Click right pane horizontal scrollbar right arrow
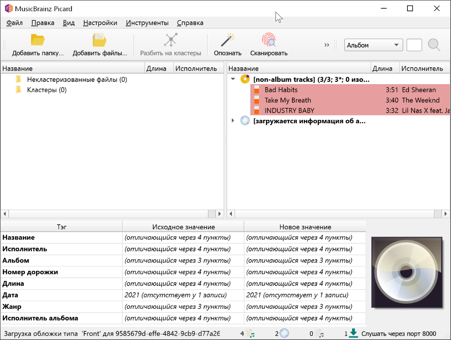The image size is (451, 340). click(446, 214)
